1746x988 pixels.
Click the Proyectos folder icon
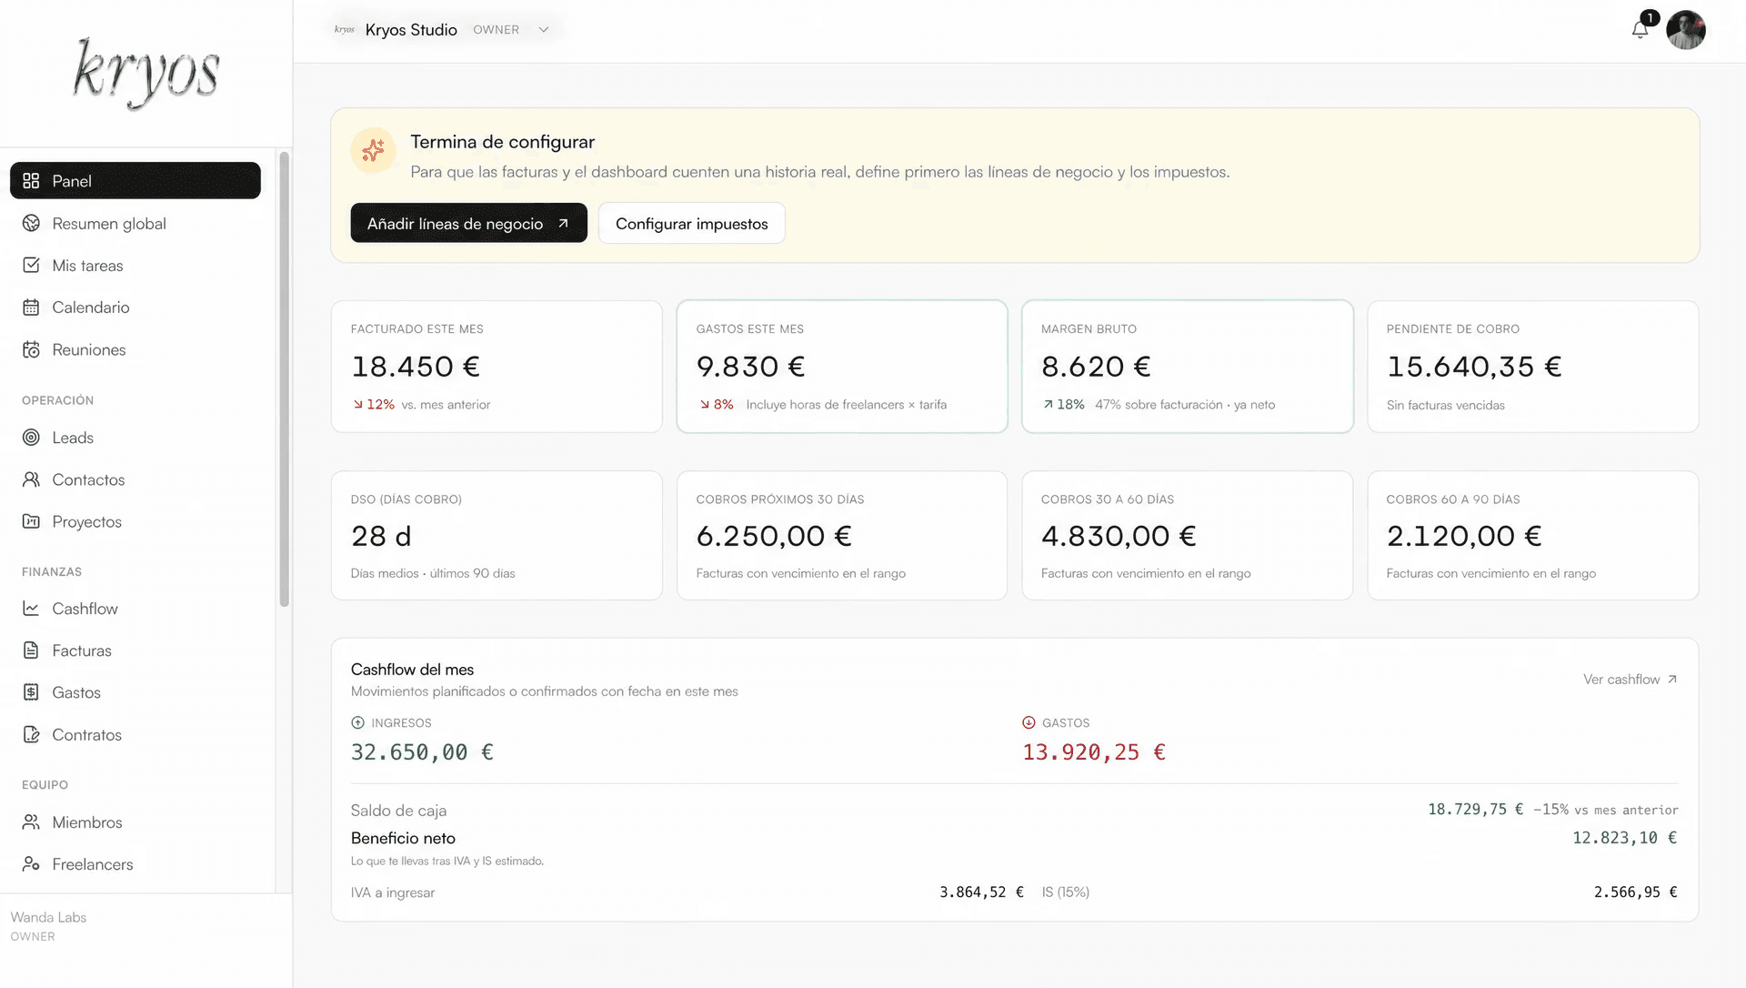point(31,521)
